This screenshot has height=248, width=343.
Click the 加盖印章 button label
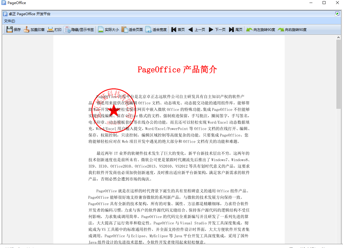click(x=37, y=29)
